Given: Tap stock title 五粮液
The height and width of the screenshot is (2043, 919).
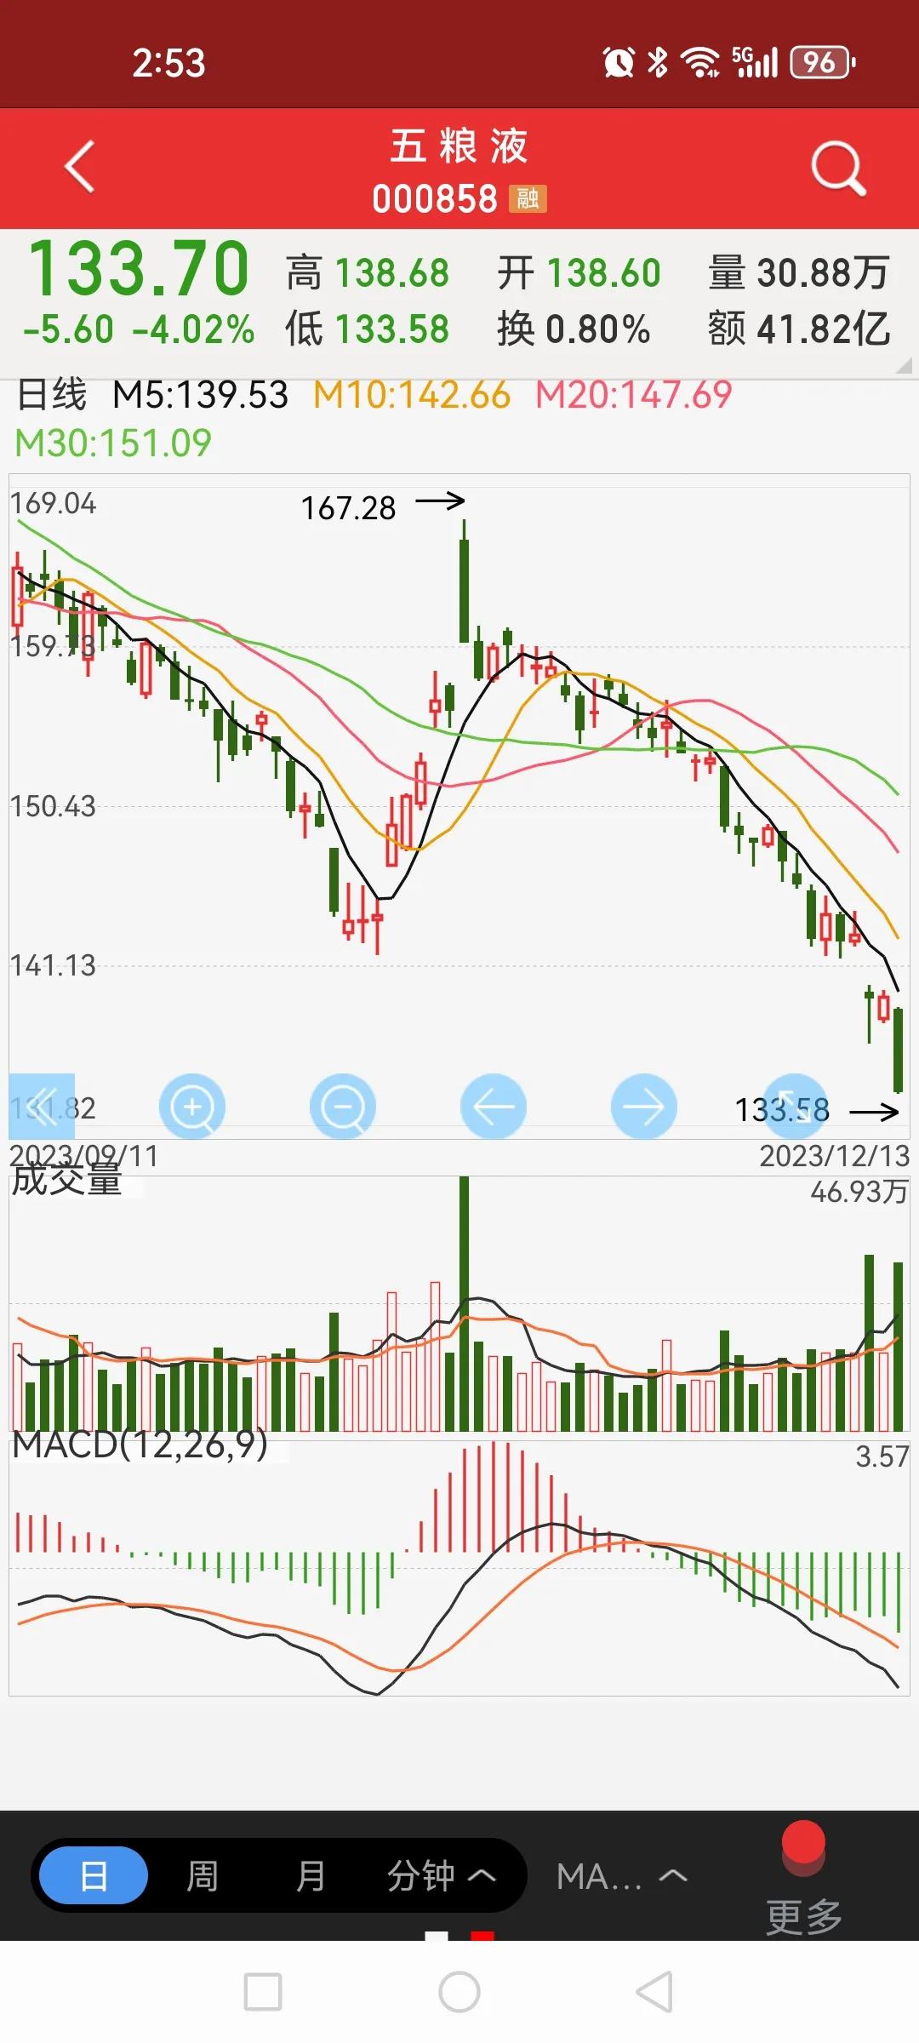Looking at the screenshot, I should pos(459,146).
